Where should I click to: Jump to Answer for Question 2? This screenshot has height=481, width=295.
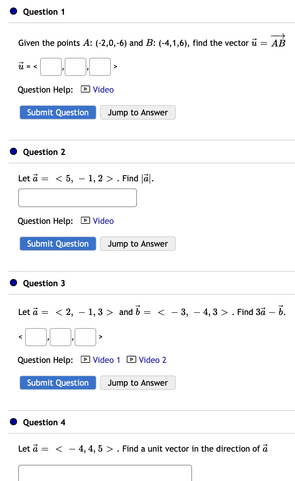(138, 244)
